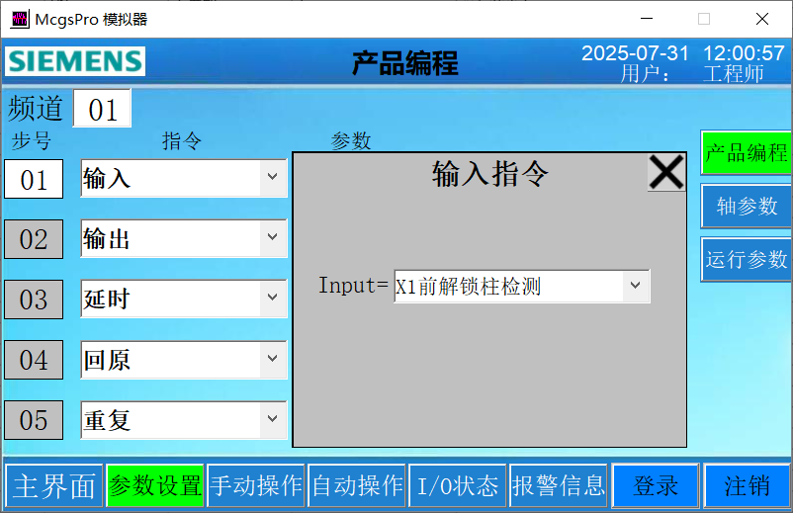Go to the 手动操作 tab
Viewport: 793px width, 513px height.
257,486
